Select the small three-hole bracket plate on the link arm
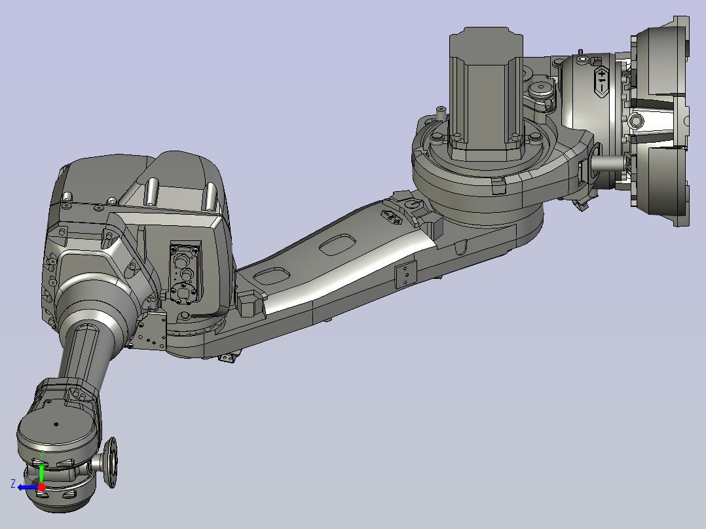706x529 pixels. 405,274
